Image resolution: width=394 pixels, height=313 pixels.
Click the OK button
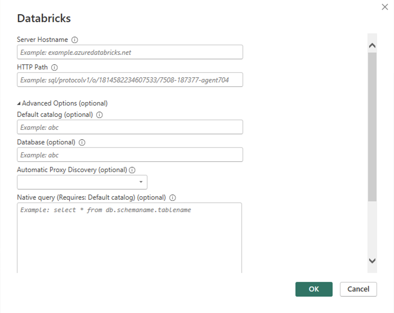314,289
